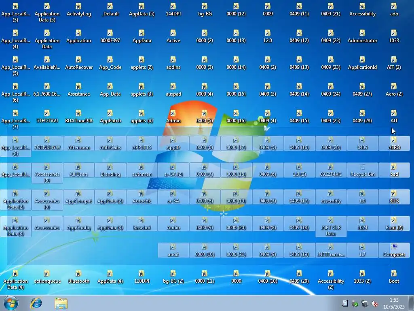This screenshot has height=311, width=414.
Task: Select the addins shortcut icon
Action: coord(173,64)
